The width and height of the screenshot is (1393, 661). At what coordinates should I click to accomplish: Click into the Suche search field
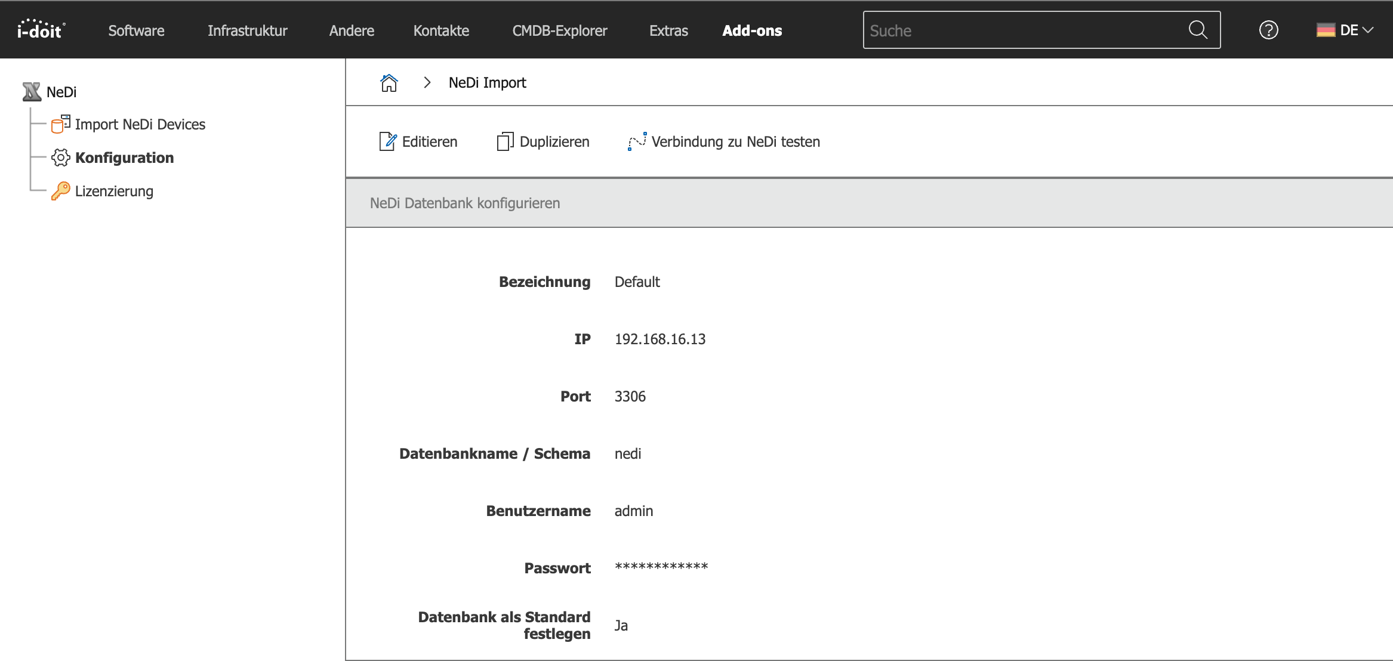pos(1024,30)
